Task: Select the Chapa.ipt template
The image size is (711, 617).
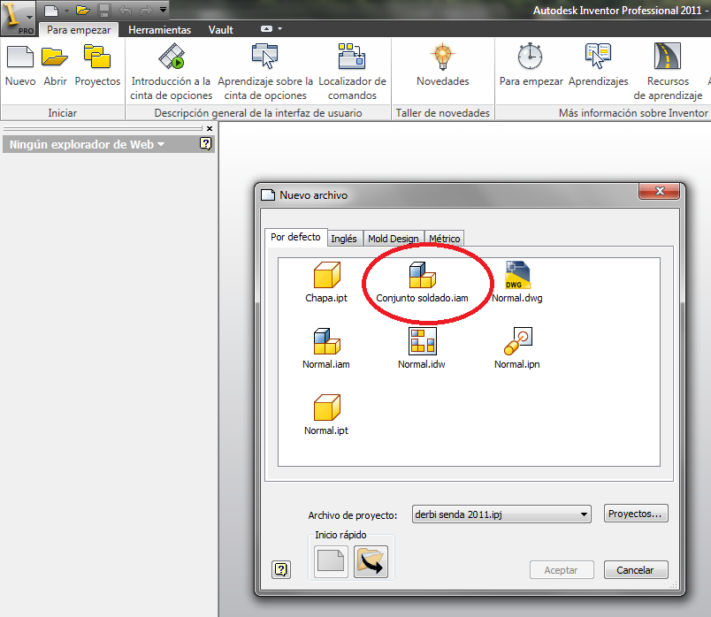Action: point(326,282)
